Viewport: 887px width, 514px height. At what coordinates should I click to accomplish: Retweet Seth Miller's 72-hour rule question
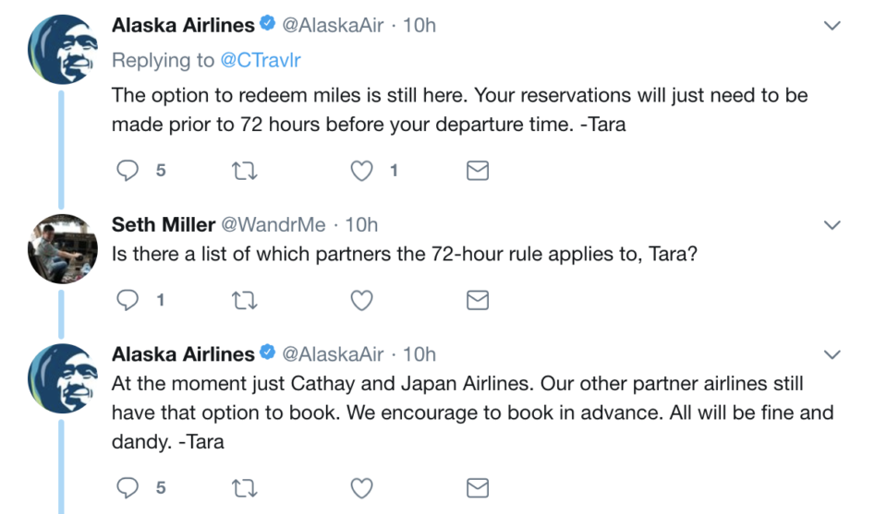245,301
